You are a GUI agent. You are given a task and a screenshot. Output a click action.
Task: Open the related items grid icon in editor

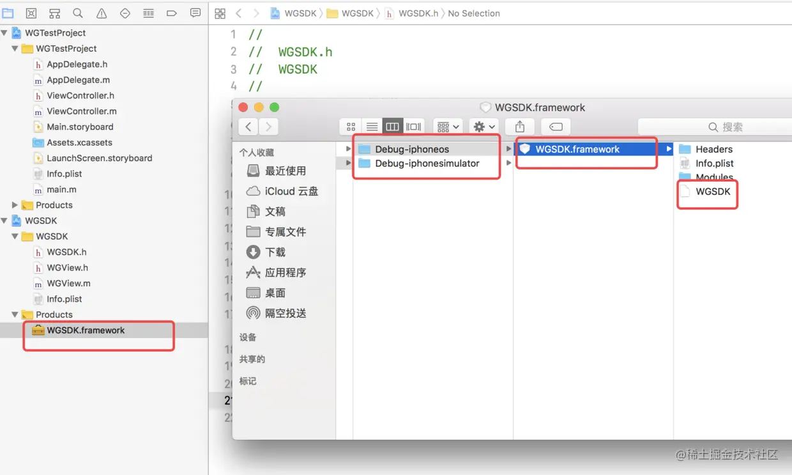[x=220, y=13]
